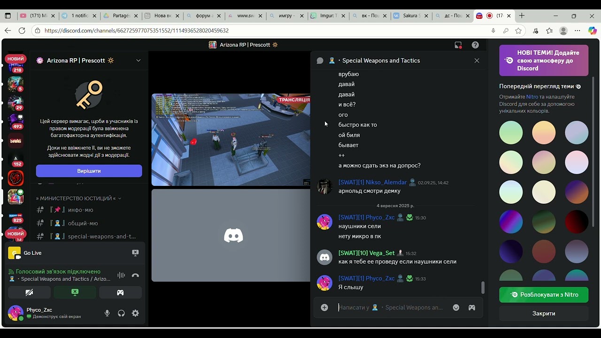The image size is (601, 338).
Task: Add page to favorites star icon
Action: click(x=518, y=31)
